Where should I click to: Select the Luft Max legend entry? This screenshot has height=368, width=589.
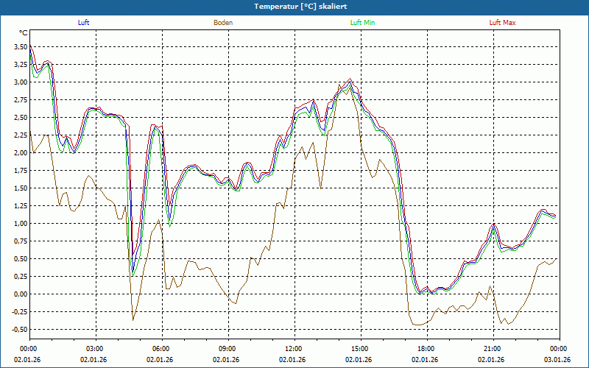(x=503, y=23)
